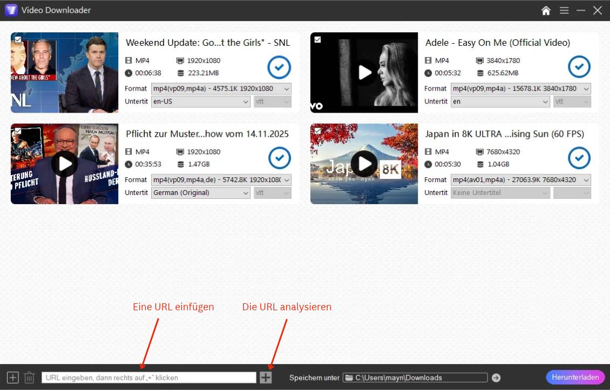Click the 1.47GB file size text

coord(199,164)
